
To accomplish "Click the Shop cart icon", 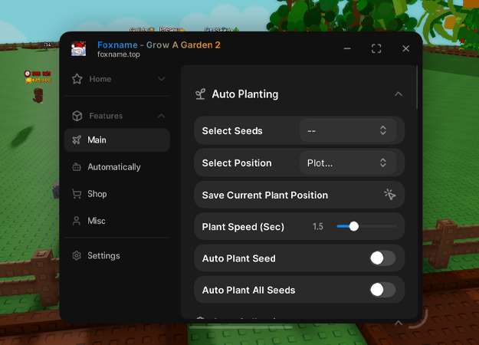I will (77, 194).
